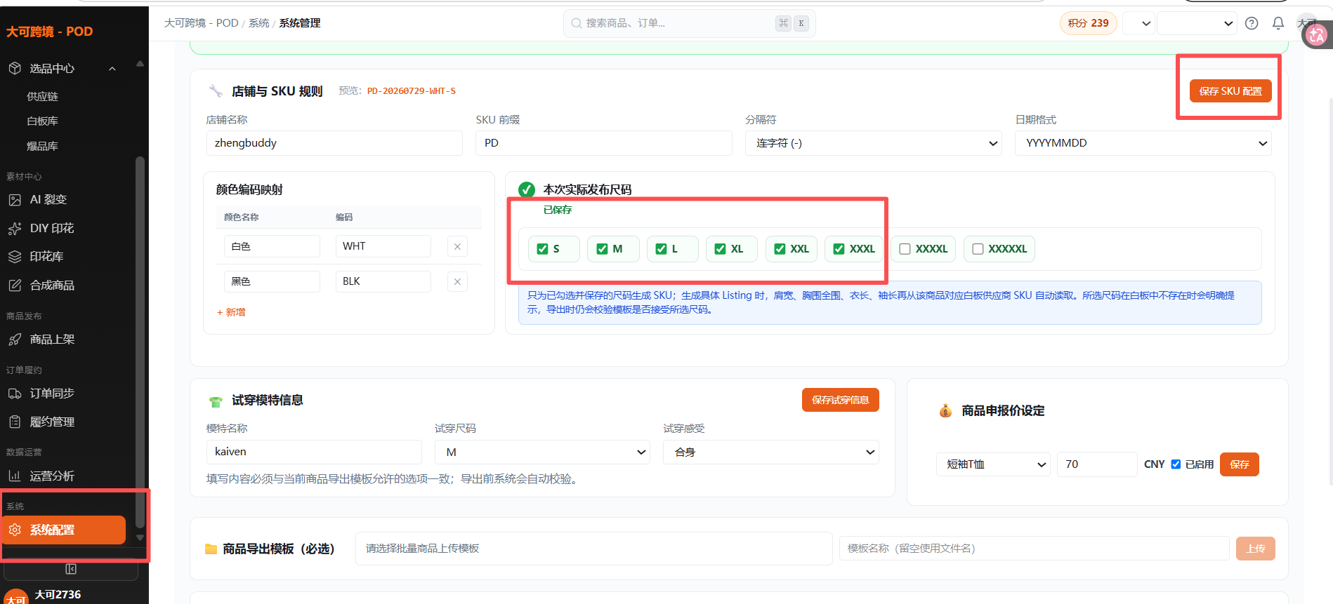The width and height of the screenshot is (1333, 604).
Task: Open the 分隔符 dropdown
Action: tap(873, 143)
